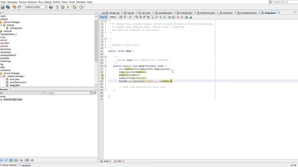Viewport: 298px width, 167px height.
Task: Click the Comment lines editor icon
Action: pyautogui.click(x=187, y=17)
